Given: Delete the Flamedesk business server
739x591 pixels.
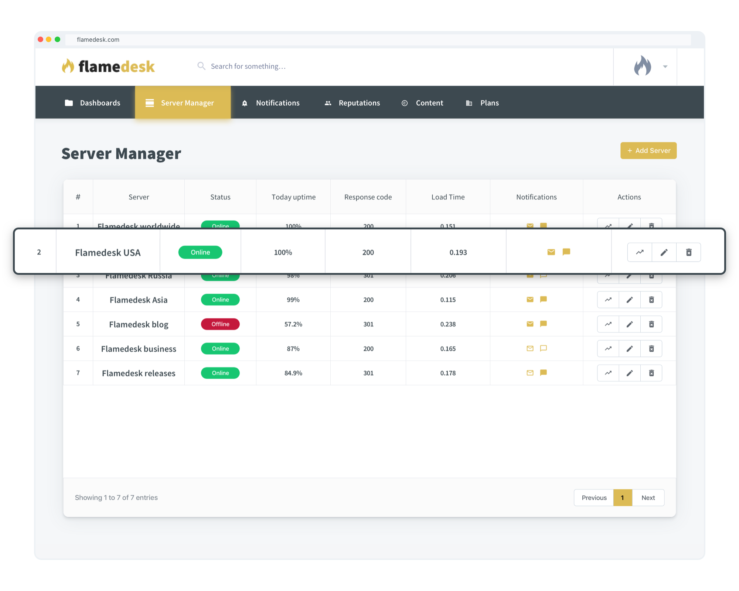Looking at the screenshot, I should tap(651, 348).
